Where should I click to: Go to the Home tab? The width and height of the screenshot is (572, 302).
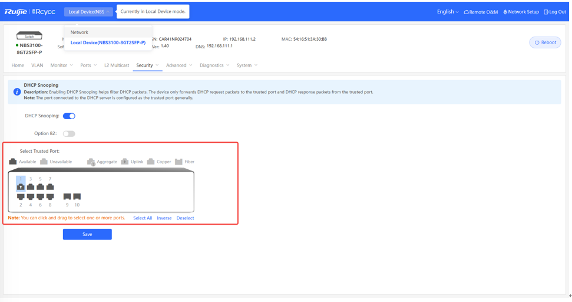click(18, 65)
